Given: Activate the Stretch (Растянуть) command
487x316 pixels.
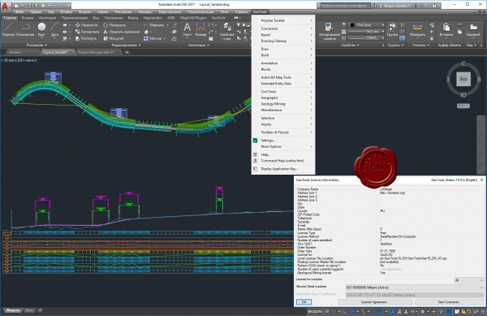Looking at the screenshot, I should pyautogui.click(x=86, y=38).
